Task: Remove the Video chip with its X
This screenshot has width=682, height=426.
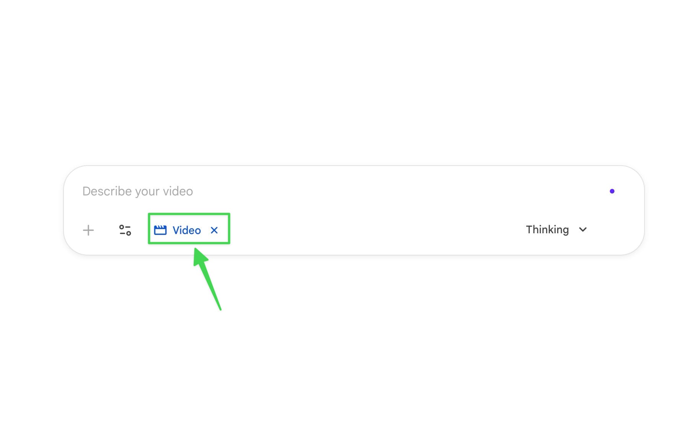Action: click(214, 230)
